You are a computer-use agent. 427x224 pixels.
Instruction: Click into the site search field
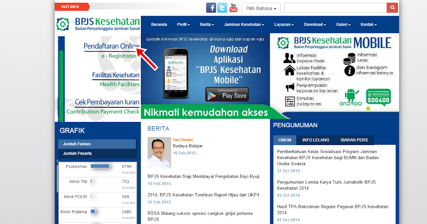click(335, 7)
